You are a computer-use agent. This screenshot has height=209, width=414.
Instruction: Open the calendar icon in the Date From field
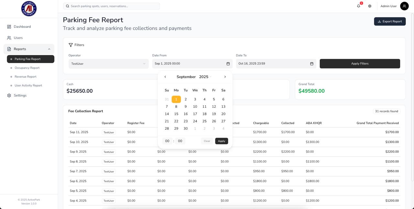(228, 64)
